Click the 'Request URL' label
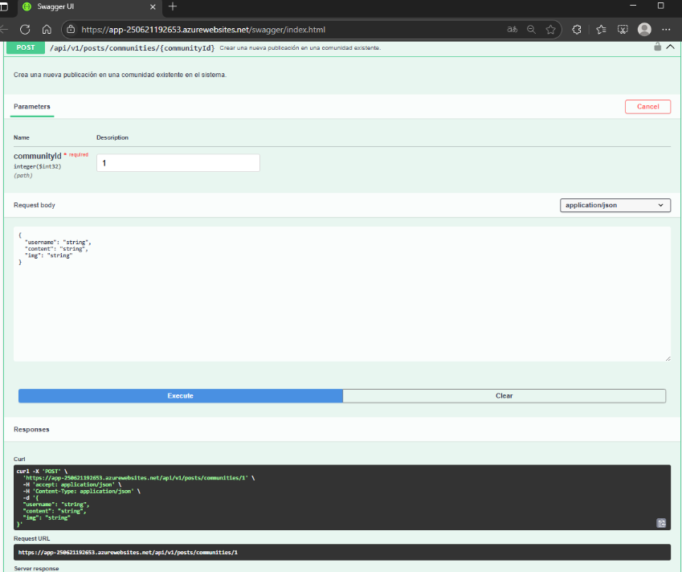 32,538
